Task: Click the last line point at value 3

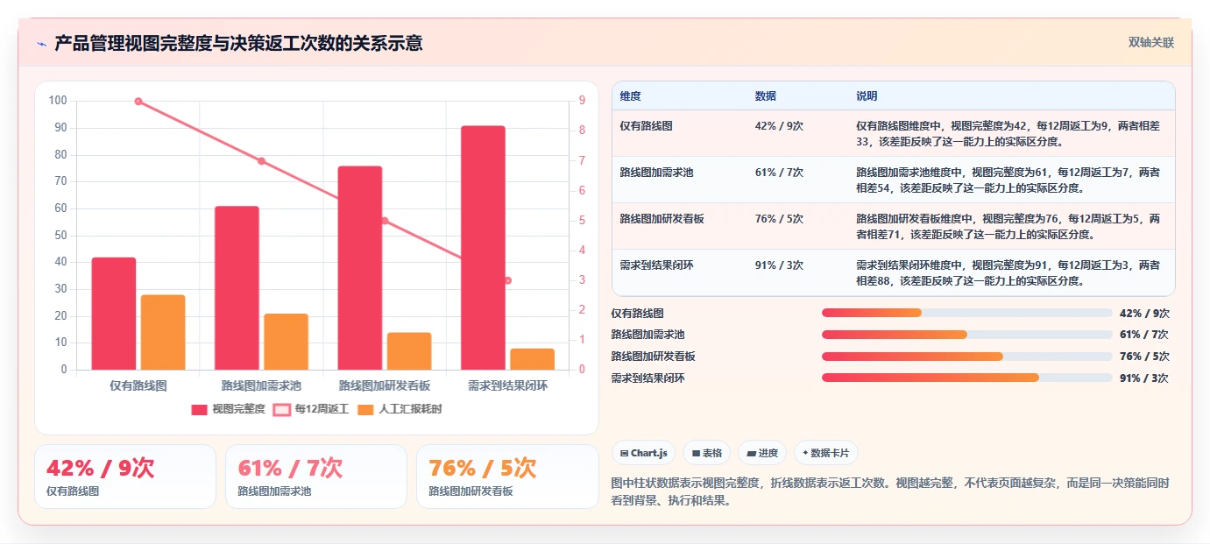Action: pos(507,280)
